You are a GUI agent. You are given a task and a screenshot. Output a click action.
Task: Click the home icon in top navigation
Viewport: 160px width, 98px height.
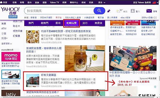(1, 2)
